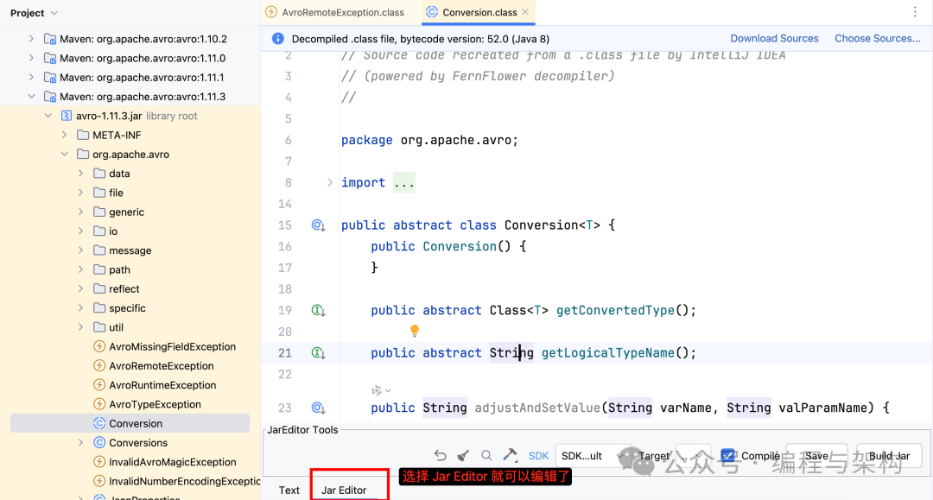933x500 pixels.
Task: Click the specific package folder icon
Action: point(99,308)
